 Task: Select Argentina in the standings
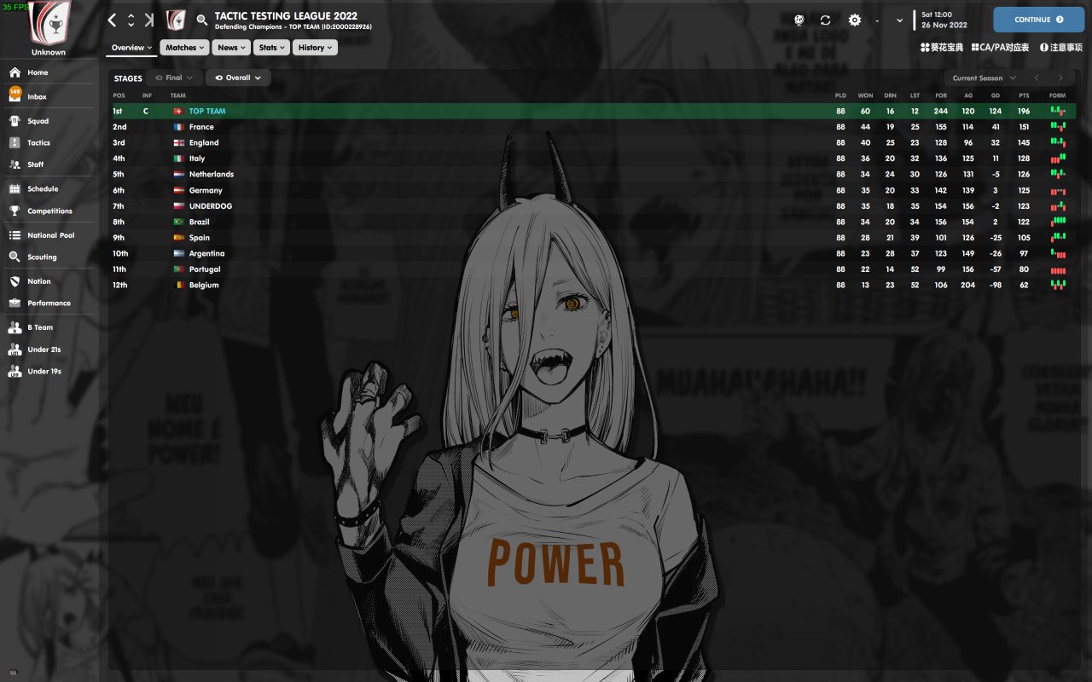click(207, 253)
